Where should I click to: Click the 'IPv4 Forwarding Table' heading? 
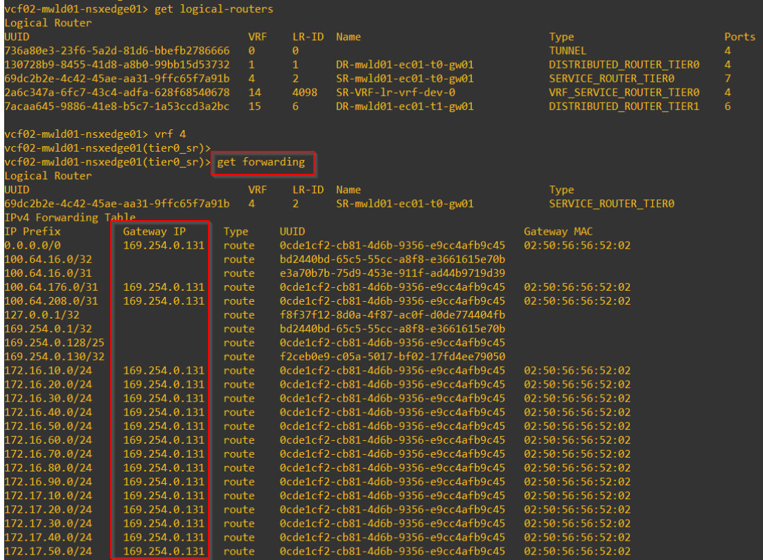tap(62, 217)
